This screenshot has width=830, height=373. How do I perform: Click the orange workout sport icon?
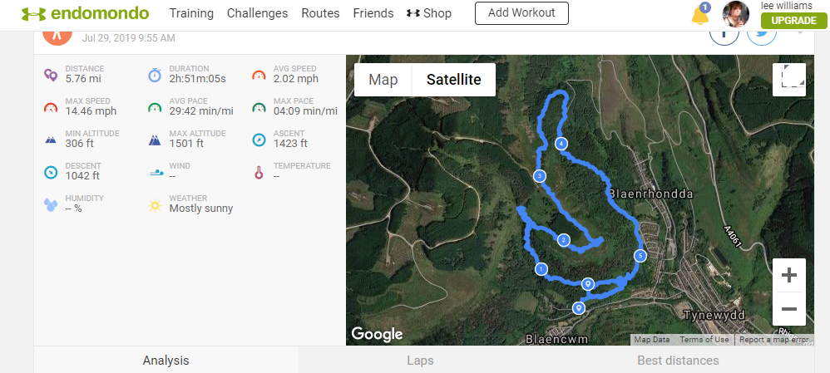(57, 36)
